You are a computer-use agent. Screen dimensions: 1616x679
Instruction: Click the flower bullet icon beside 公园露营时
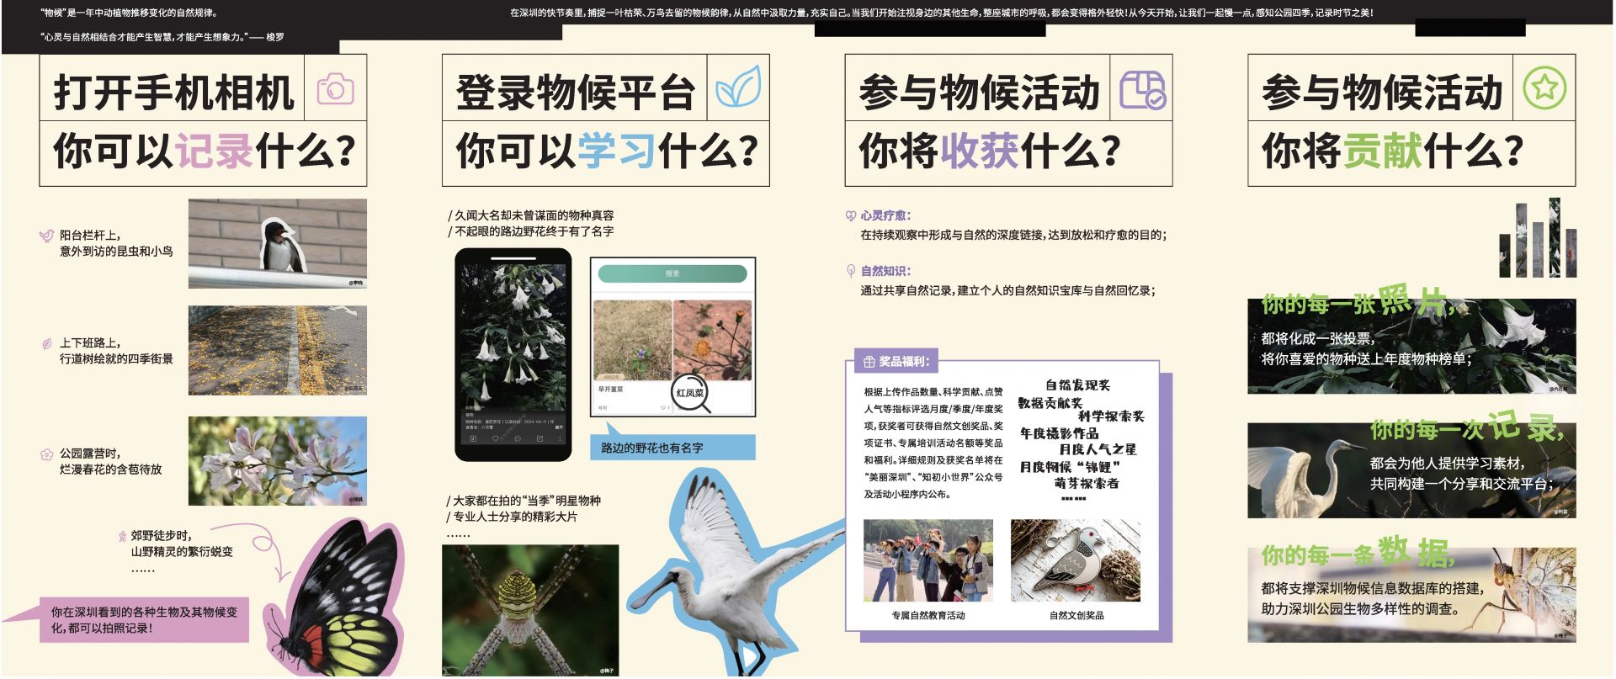[x=47, y=454]
